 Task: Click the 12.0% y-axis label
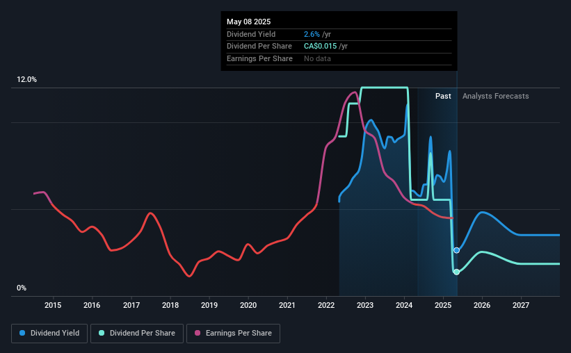point(26,79)
